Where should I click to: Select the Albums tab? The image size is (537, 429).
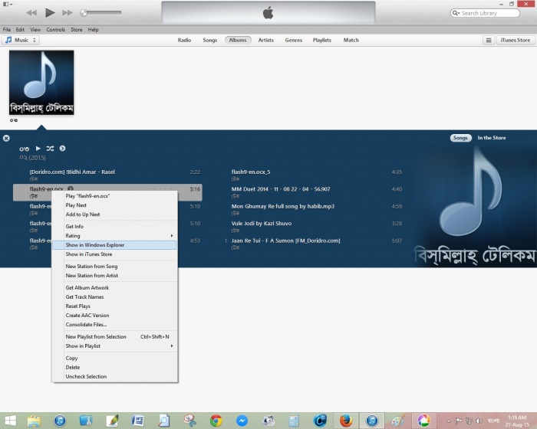coord(238,40)
